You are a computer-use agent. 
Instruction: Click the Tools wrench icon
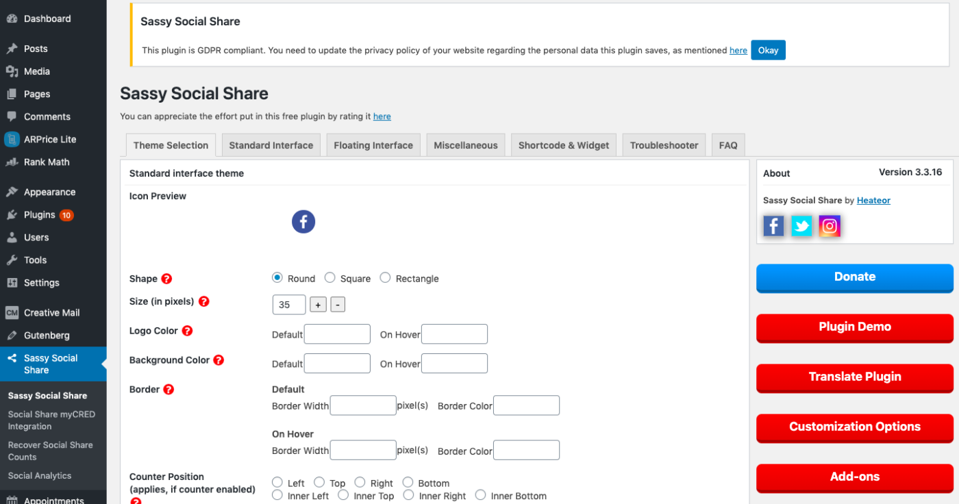point(12,260)
